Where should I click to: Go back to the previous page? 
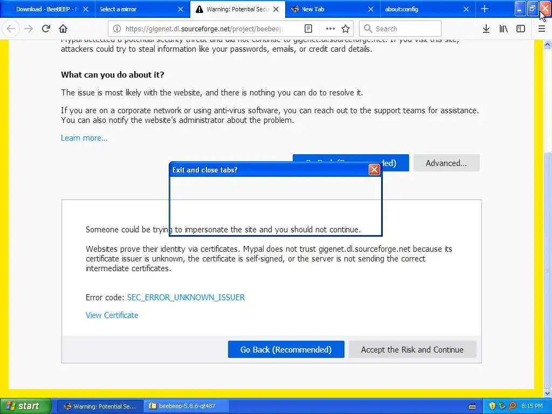point(11,29)
